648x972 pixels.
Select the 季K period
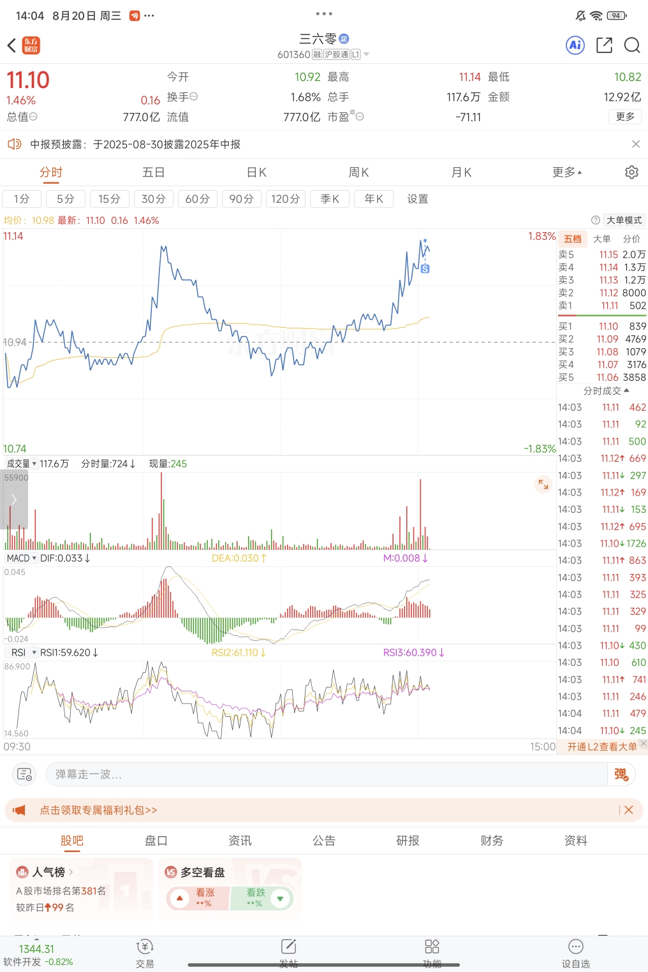click(x=330, y=199)
